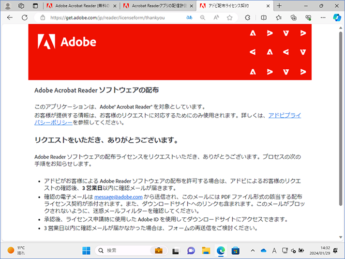Open Browser essentials heart icon
345x259 pixels.
[308, 17]
